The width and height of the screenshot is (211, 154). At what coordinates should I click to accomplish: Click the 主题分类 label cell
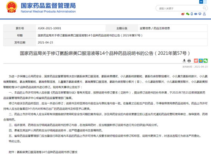tap(122, 28)
